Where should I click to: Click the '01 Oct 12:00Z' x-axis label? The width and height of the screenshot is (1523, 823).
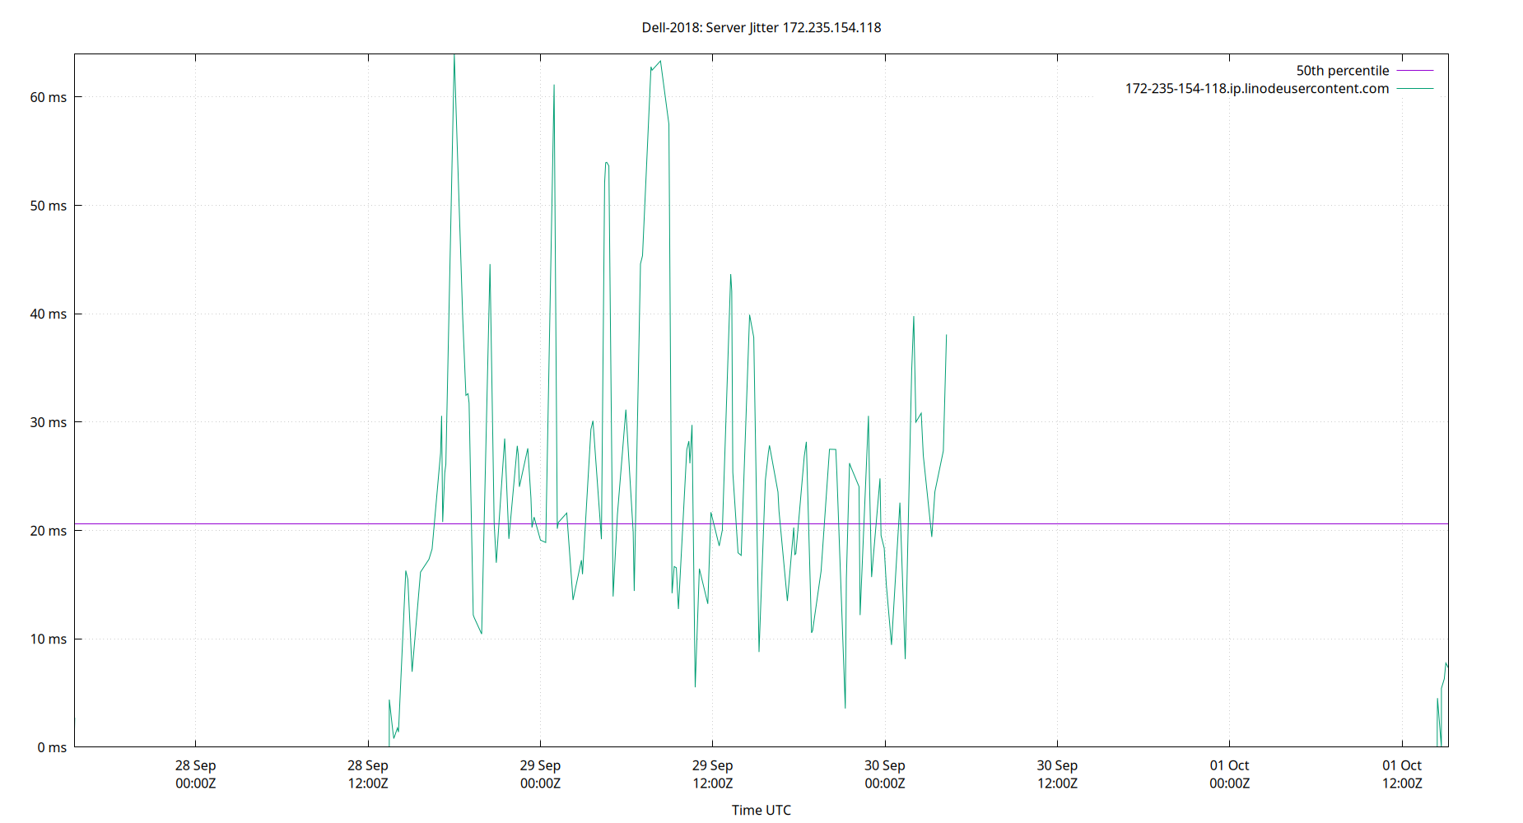[x=1402, y=774]
